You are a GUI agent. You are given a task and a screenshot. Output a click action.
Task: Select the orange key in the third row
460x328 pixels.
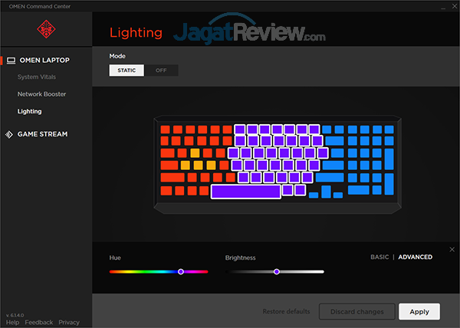[195, 153]
